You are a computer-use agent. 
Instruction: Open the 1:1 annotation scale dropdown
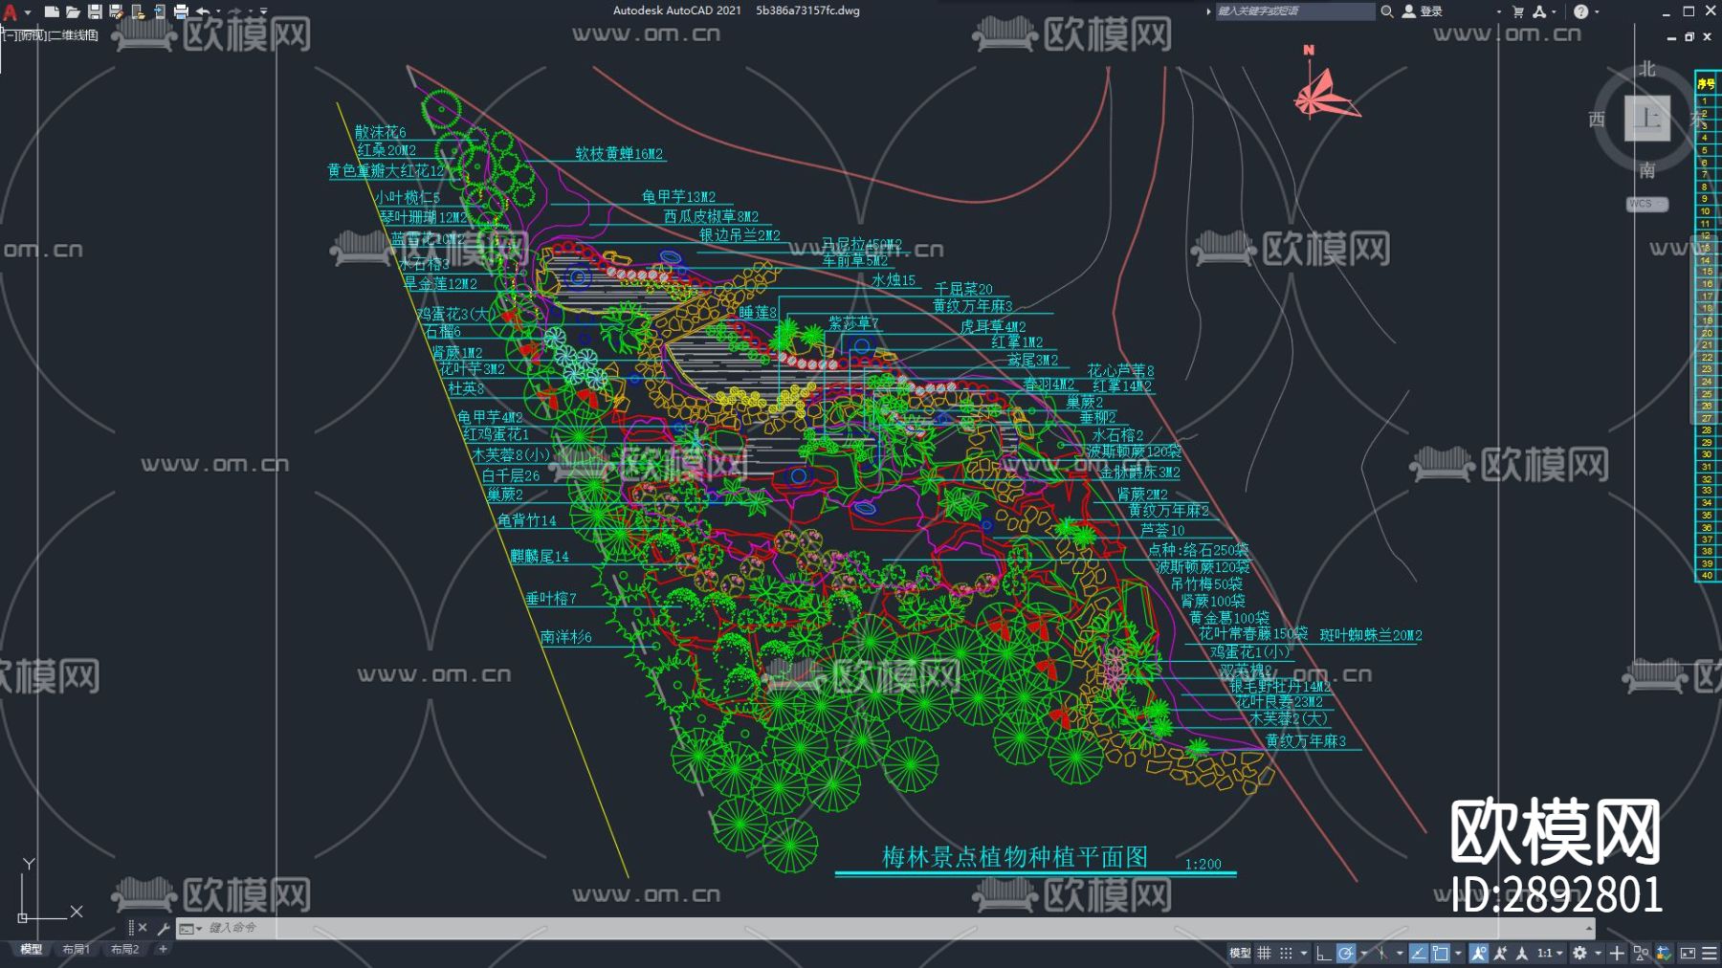coord(1549,953)
